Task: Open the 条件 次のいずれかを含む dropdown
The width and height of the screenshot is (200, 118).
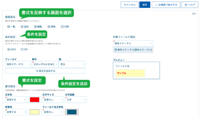Action: [45, 64]
